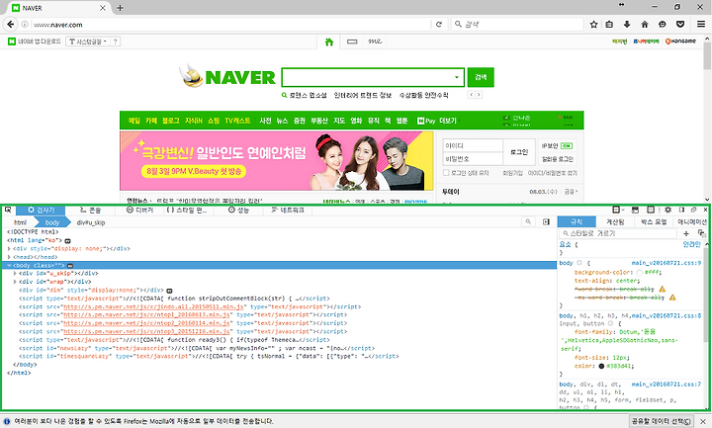Click the filter styles input field

618,233
